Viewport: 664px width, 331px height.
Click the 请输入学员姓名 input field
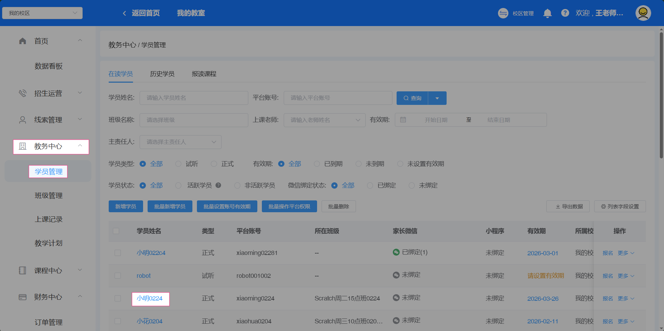click(x=194, y=98)
